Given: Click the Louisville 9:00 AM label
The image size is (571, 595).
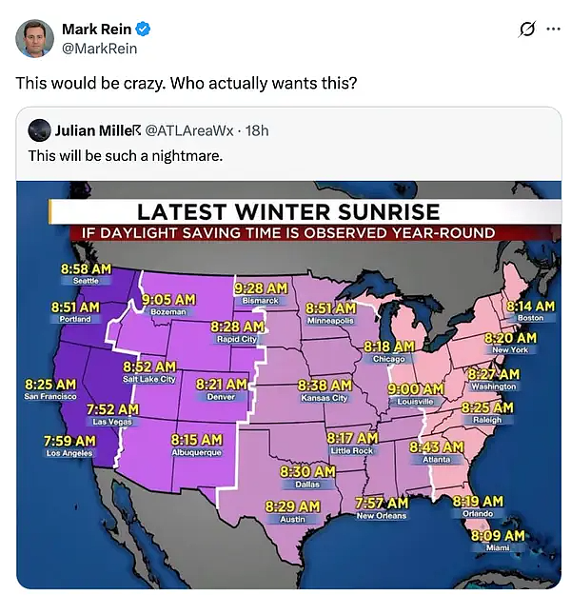Looking at the screenshot, I should tap(416, 394).
